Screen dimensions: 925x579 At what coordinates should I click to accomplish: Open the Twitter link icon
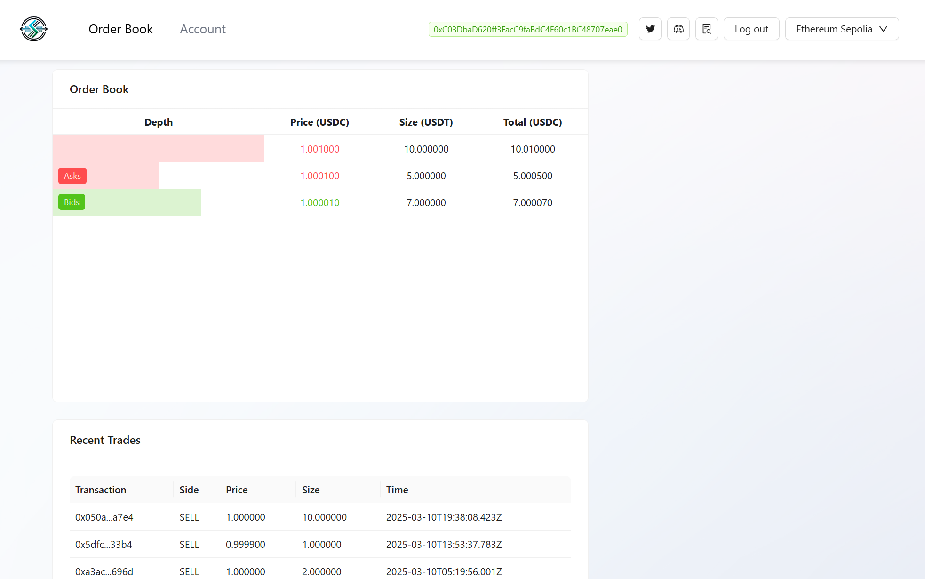coord(650,29)
